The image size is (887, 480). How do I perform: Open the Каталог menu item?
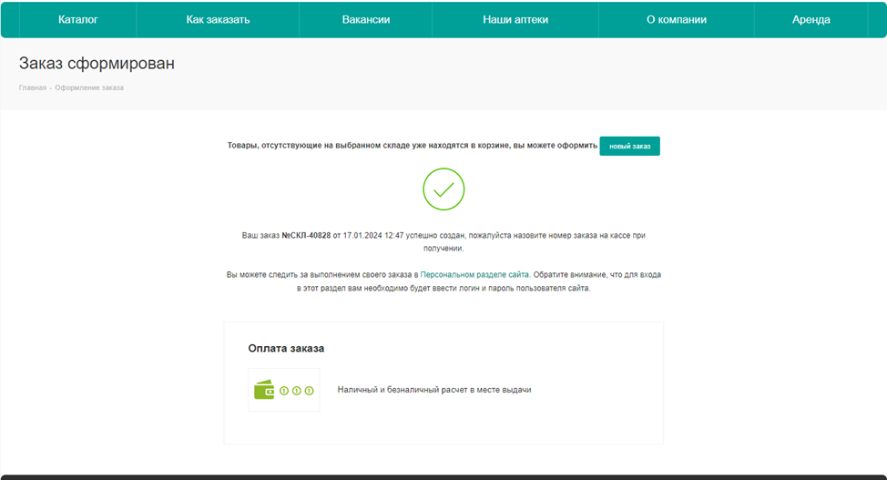tap(78, 19)
